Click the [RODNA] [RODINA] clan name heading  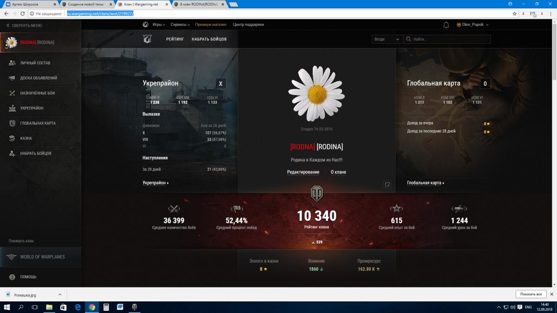(x=317, y=147)
